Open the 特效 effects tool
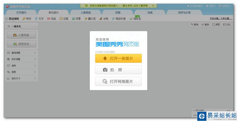Screen dimensions: 237x121 [x=27, y=19]
